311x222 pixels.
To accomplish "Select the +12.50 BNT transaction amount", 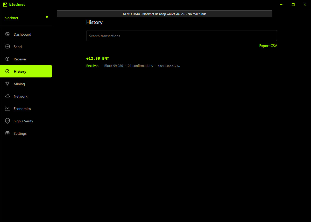I will pyautogui.click(x=98, y=58).
